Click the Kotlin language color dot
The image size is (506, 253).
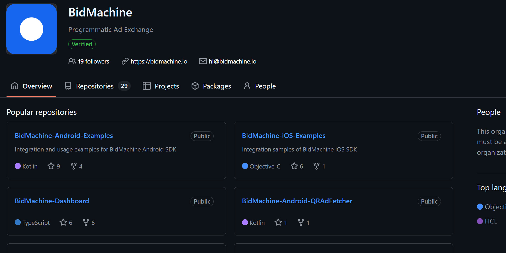click(18, 166)
